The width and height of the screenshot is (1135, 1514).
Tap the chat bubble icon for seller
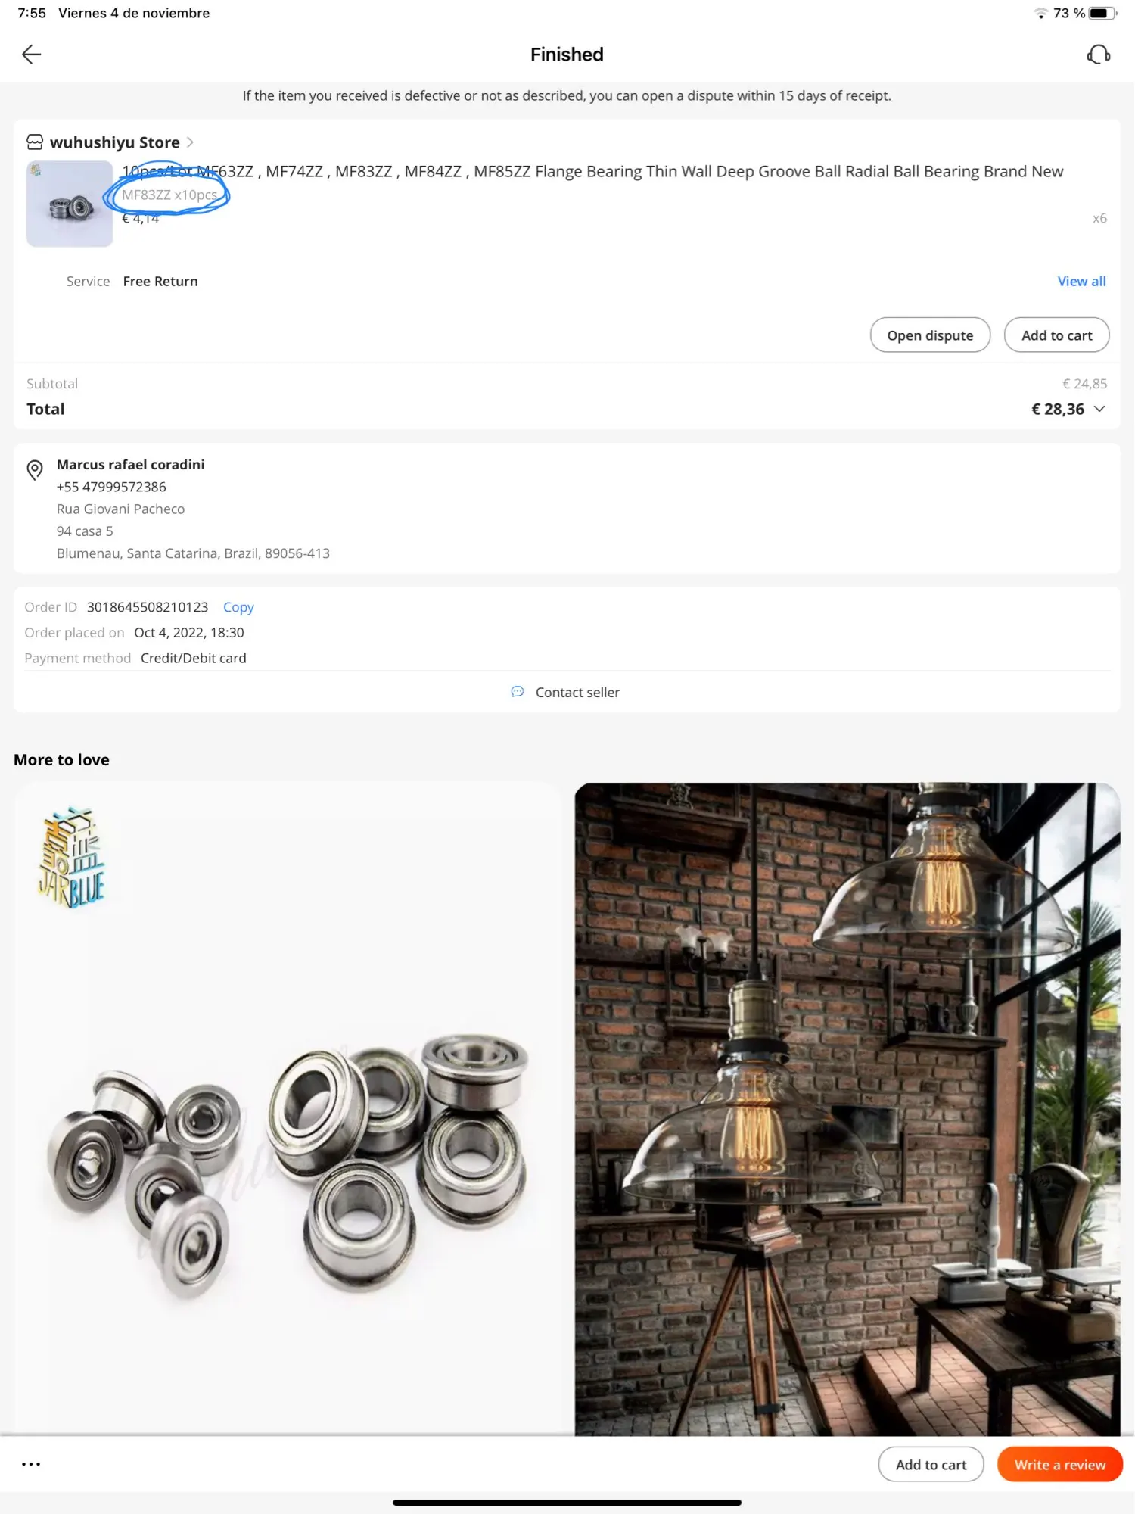(518, 692)
